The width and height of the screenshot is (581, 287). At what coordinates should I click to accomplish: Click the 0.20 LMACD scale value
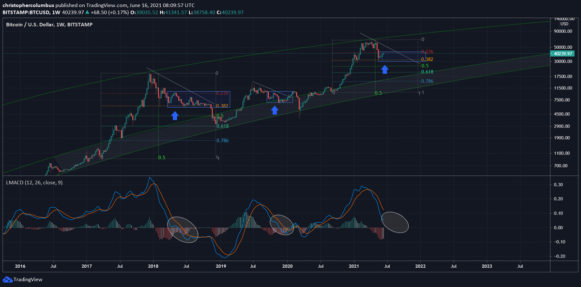pos(559,199)
